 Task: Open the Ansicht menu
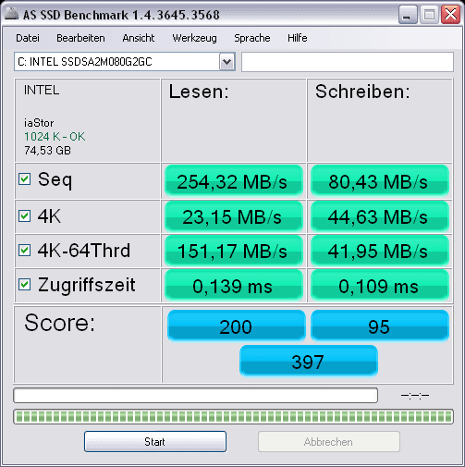pyautogui.click(x=139, y=38)
